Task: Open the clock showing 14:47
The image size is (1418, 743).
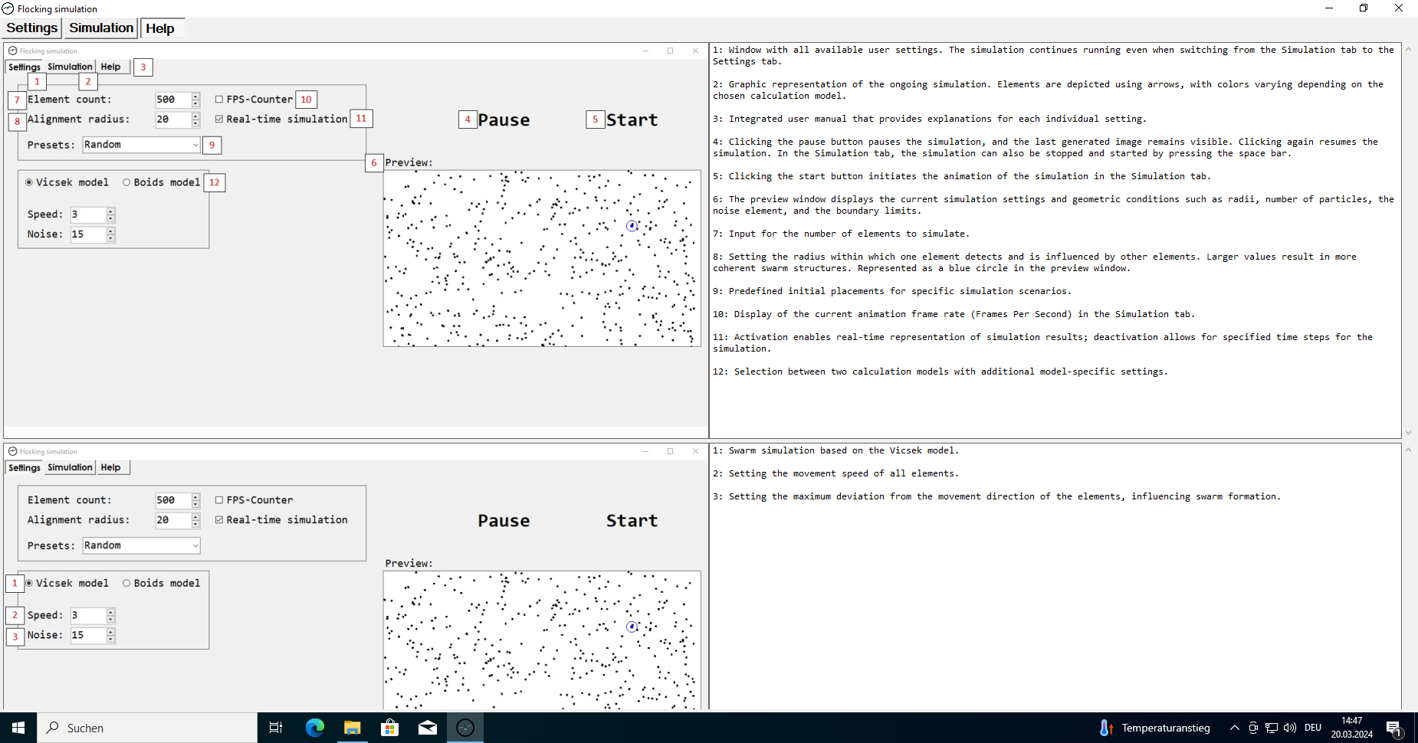Action: point(1352,728)
